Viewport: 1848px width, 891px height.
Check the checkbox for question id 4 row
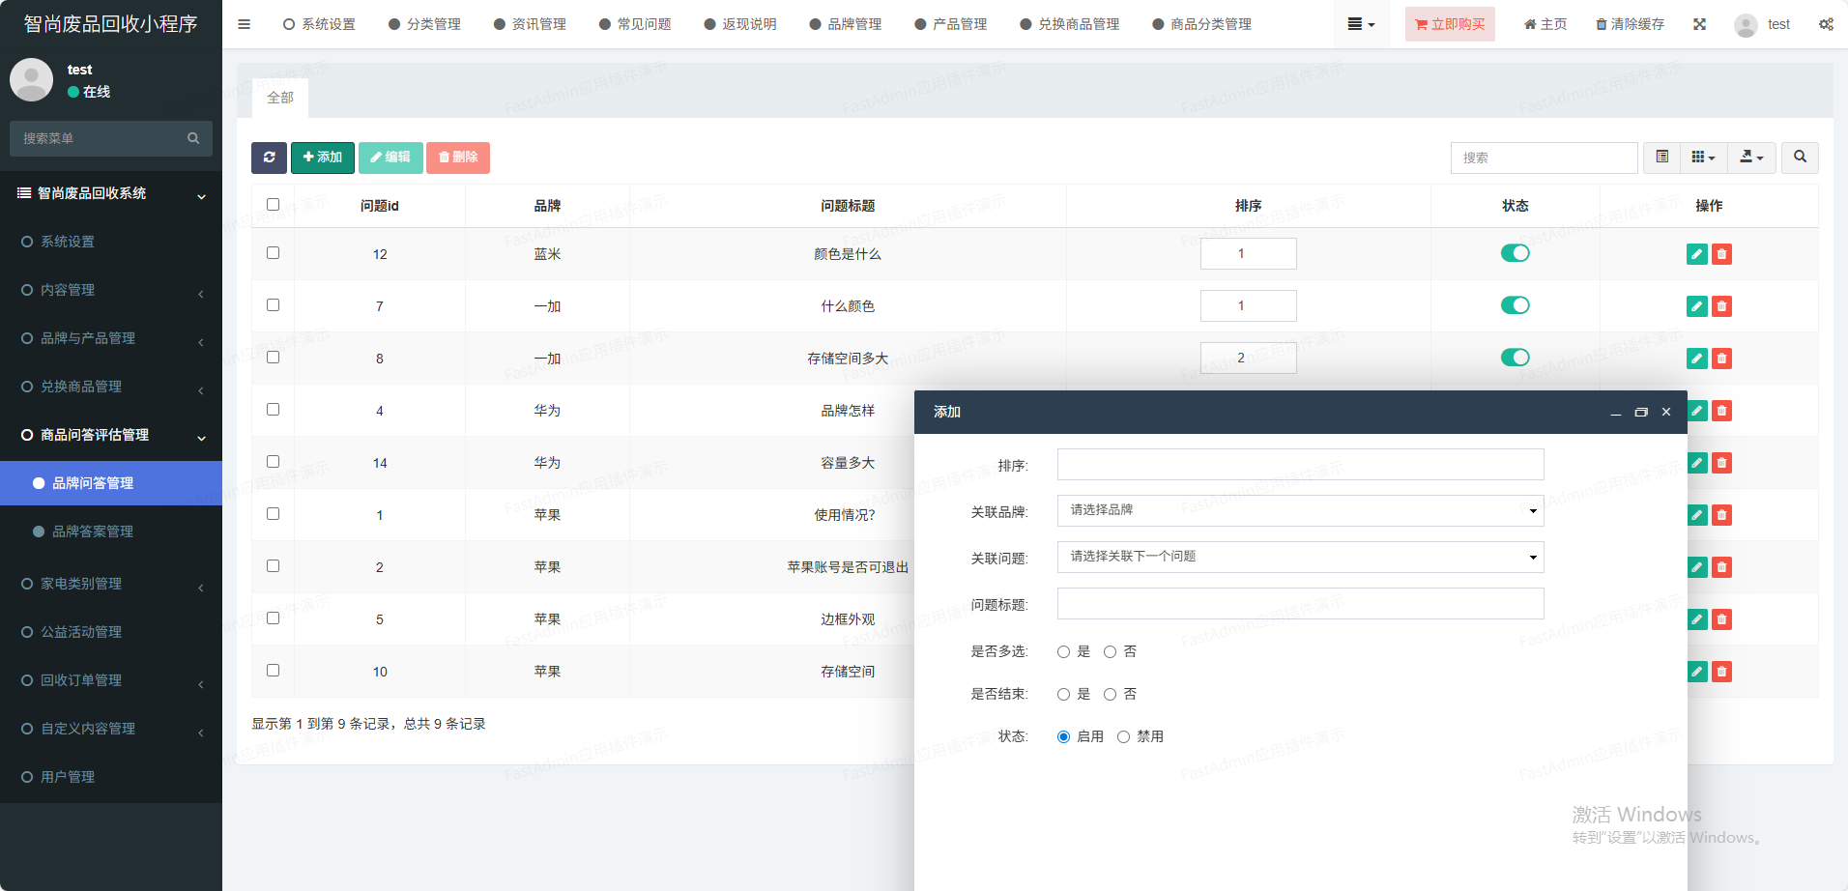273,410
